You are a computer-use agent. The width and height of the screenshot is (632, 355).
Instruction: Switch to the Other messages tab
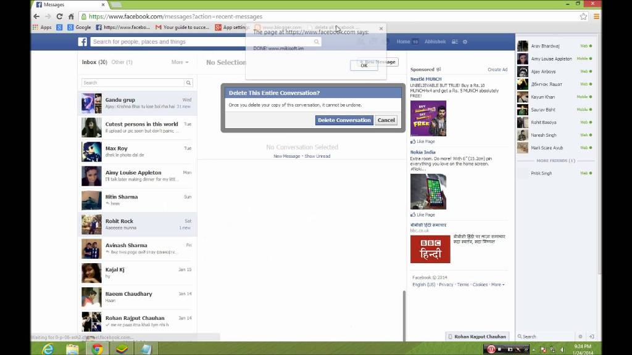point(121,62)
